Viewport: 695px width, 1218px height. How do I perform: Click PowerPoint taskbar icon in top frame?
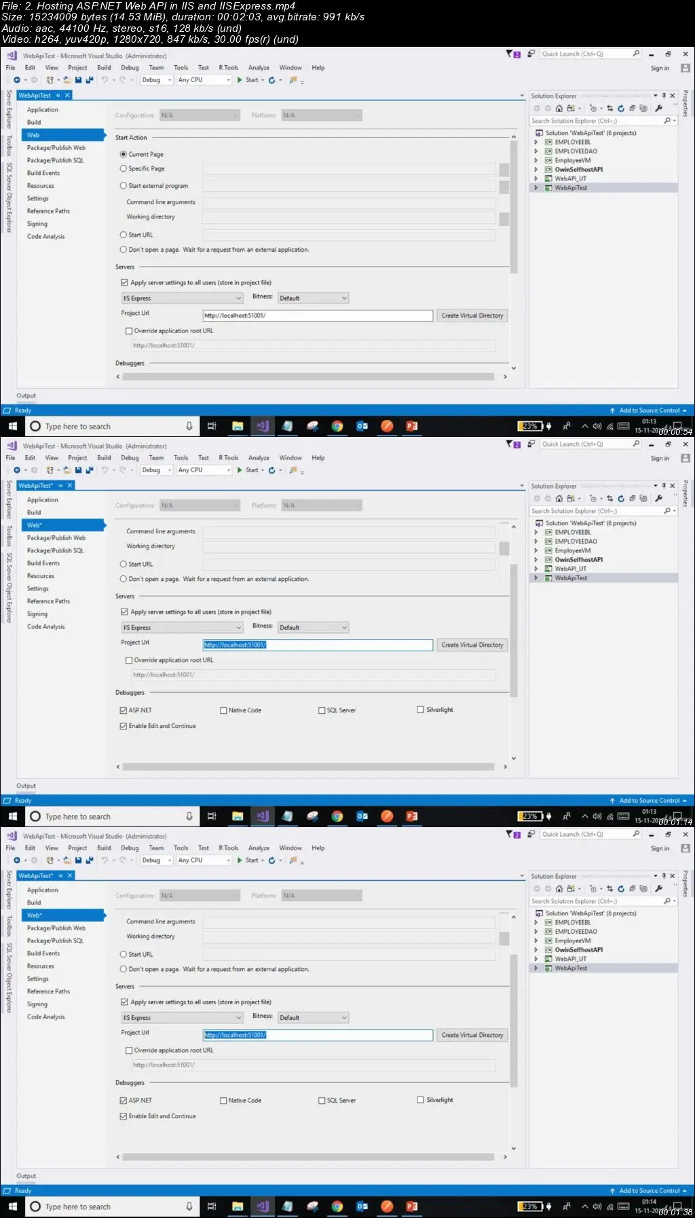(412, 426)
